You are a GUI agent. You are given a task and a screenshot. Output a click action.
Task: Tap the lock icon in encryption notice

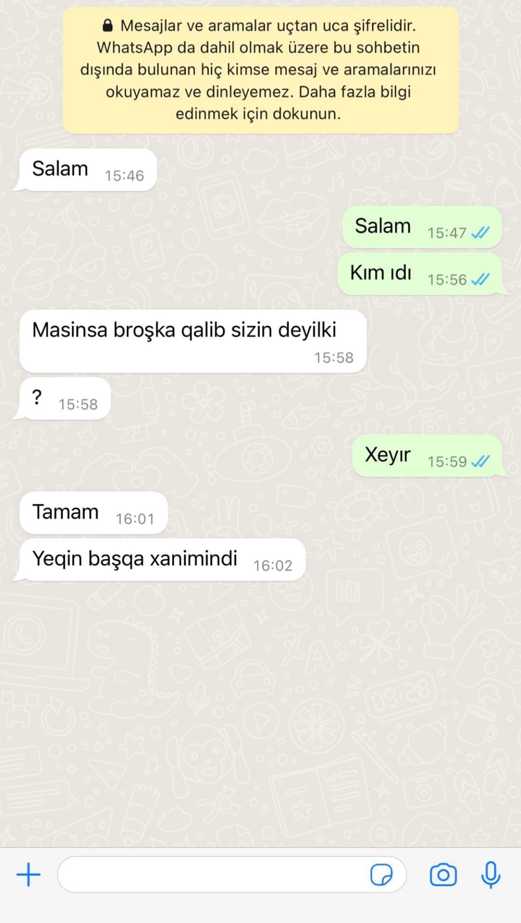[108, 26]
